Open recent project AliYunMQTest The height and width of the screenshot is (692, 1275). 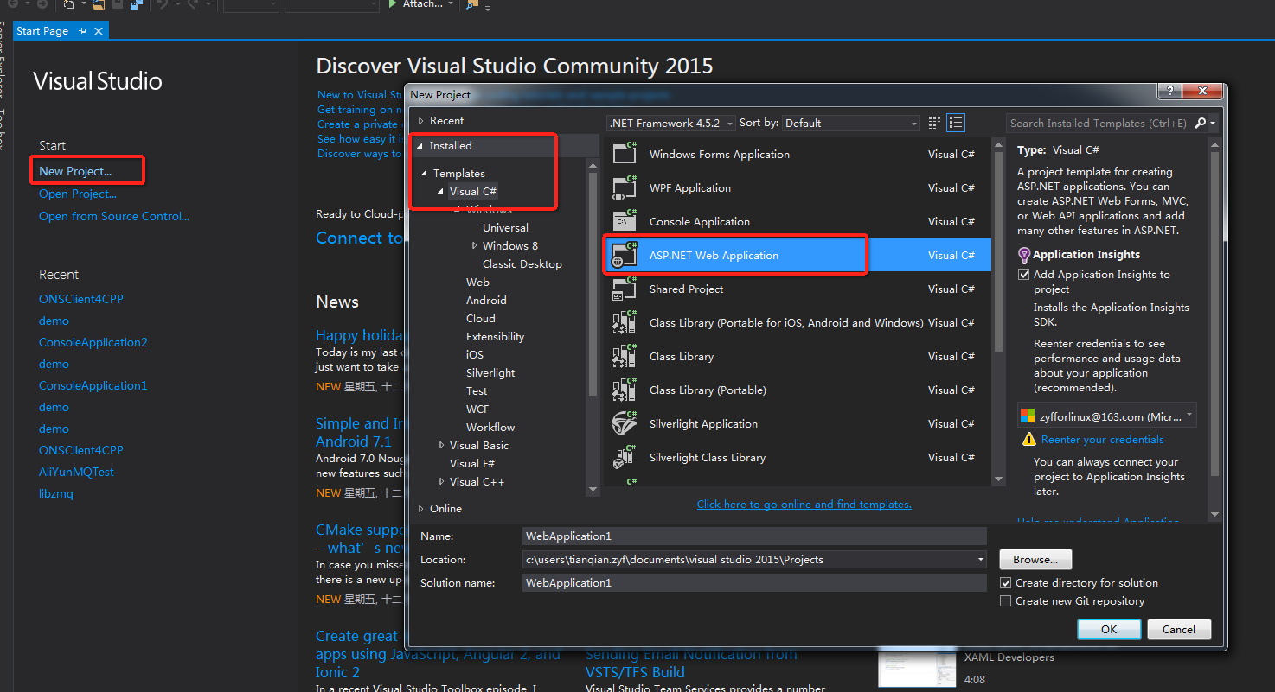(76, 472)
